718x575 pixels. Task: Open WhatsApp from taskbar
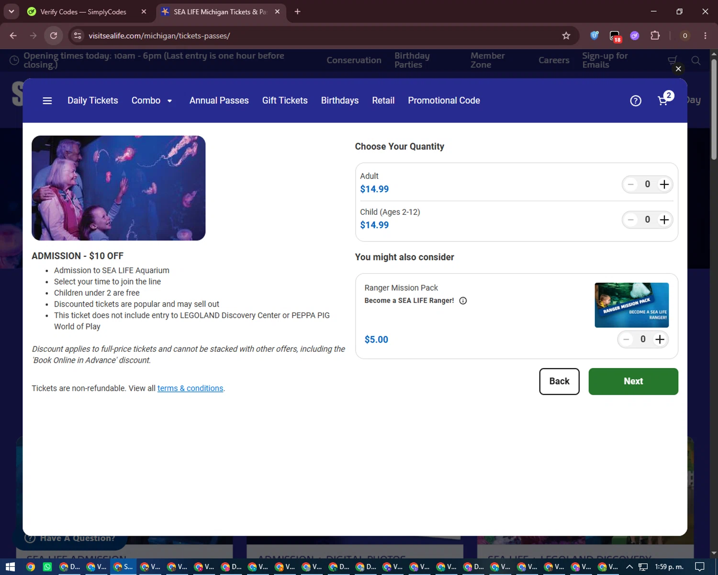point(47,567)
